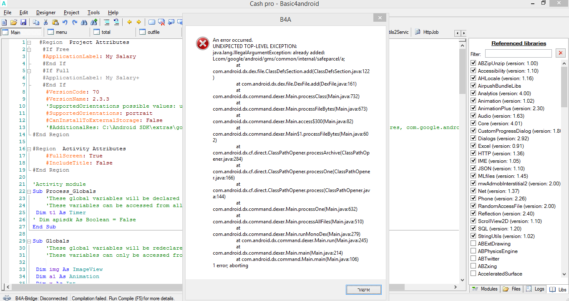Collapse the Sub Globals block
The image size is (569, 301).
pos(29,241)
